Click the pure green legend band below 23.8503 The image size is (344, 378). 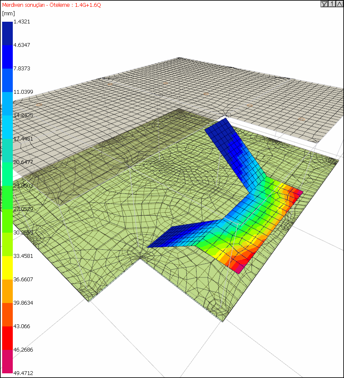[7, 197]
